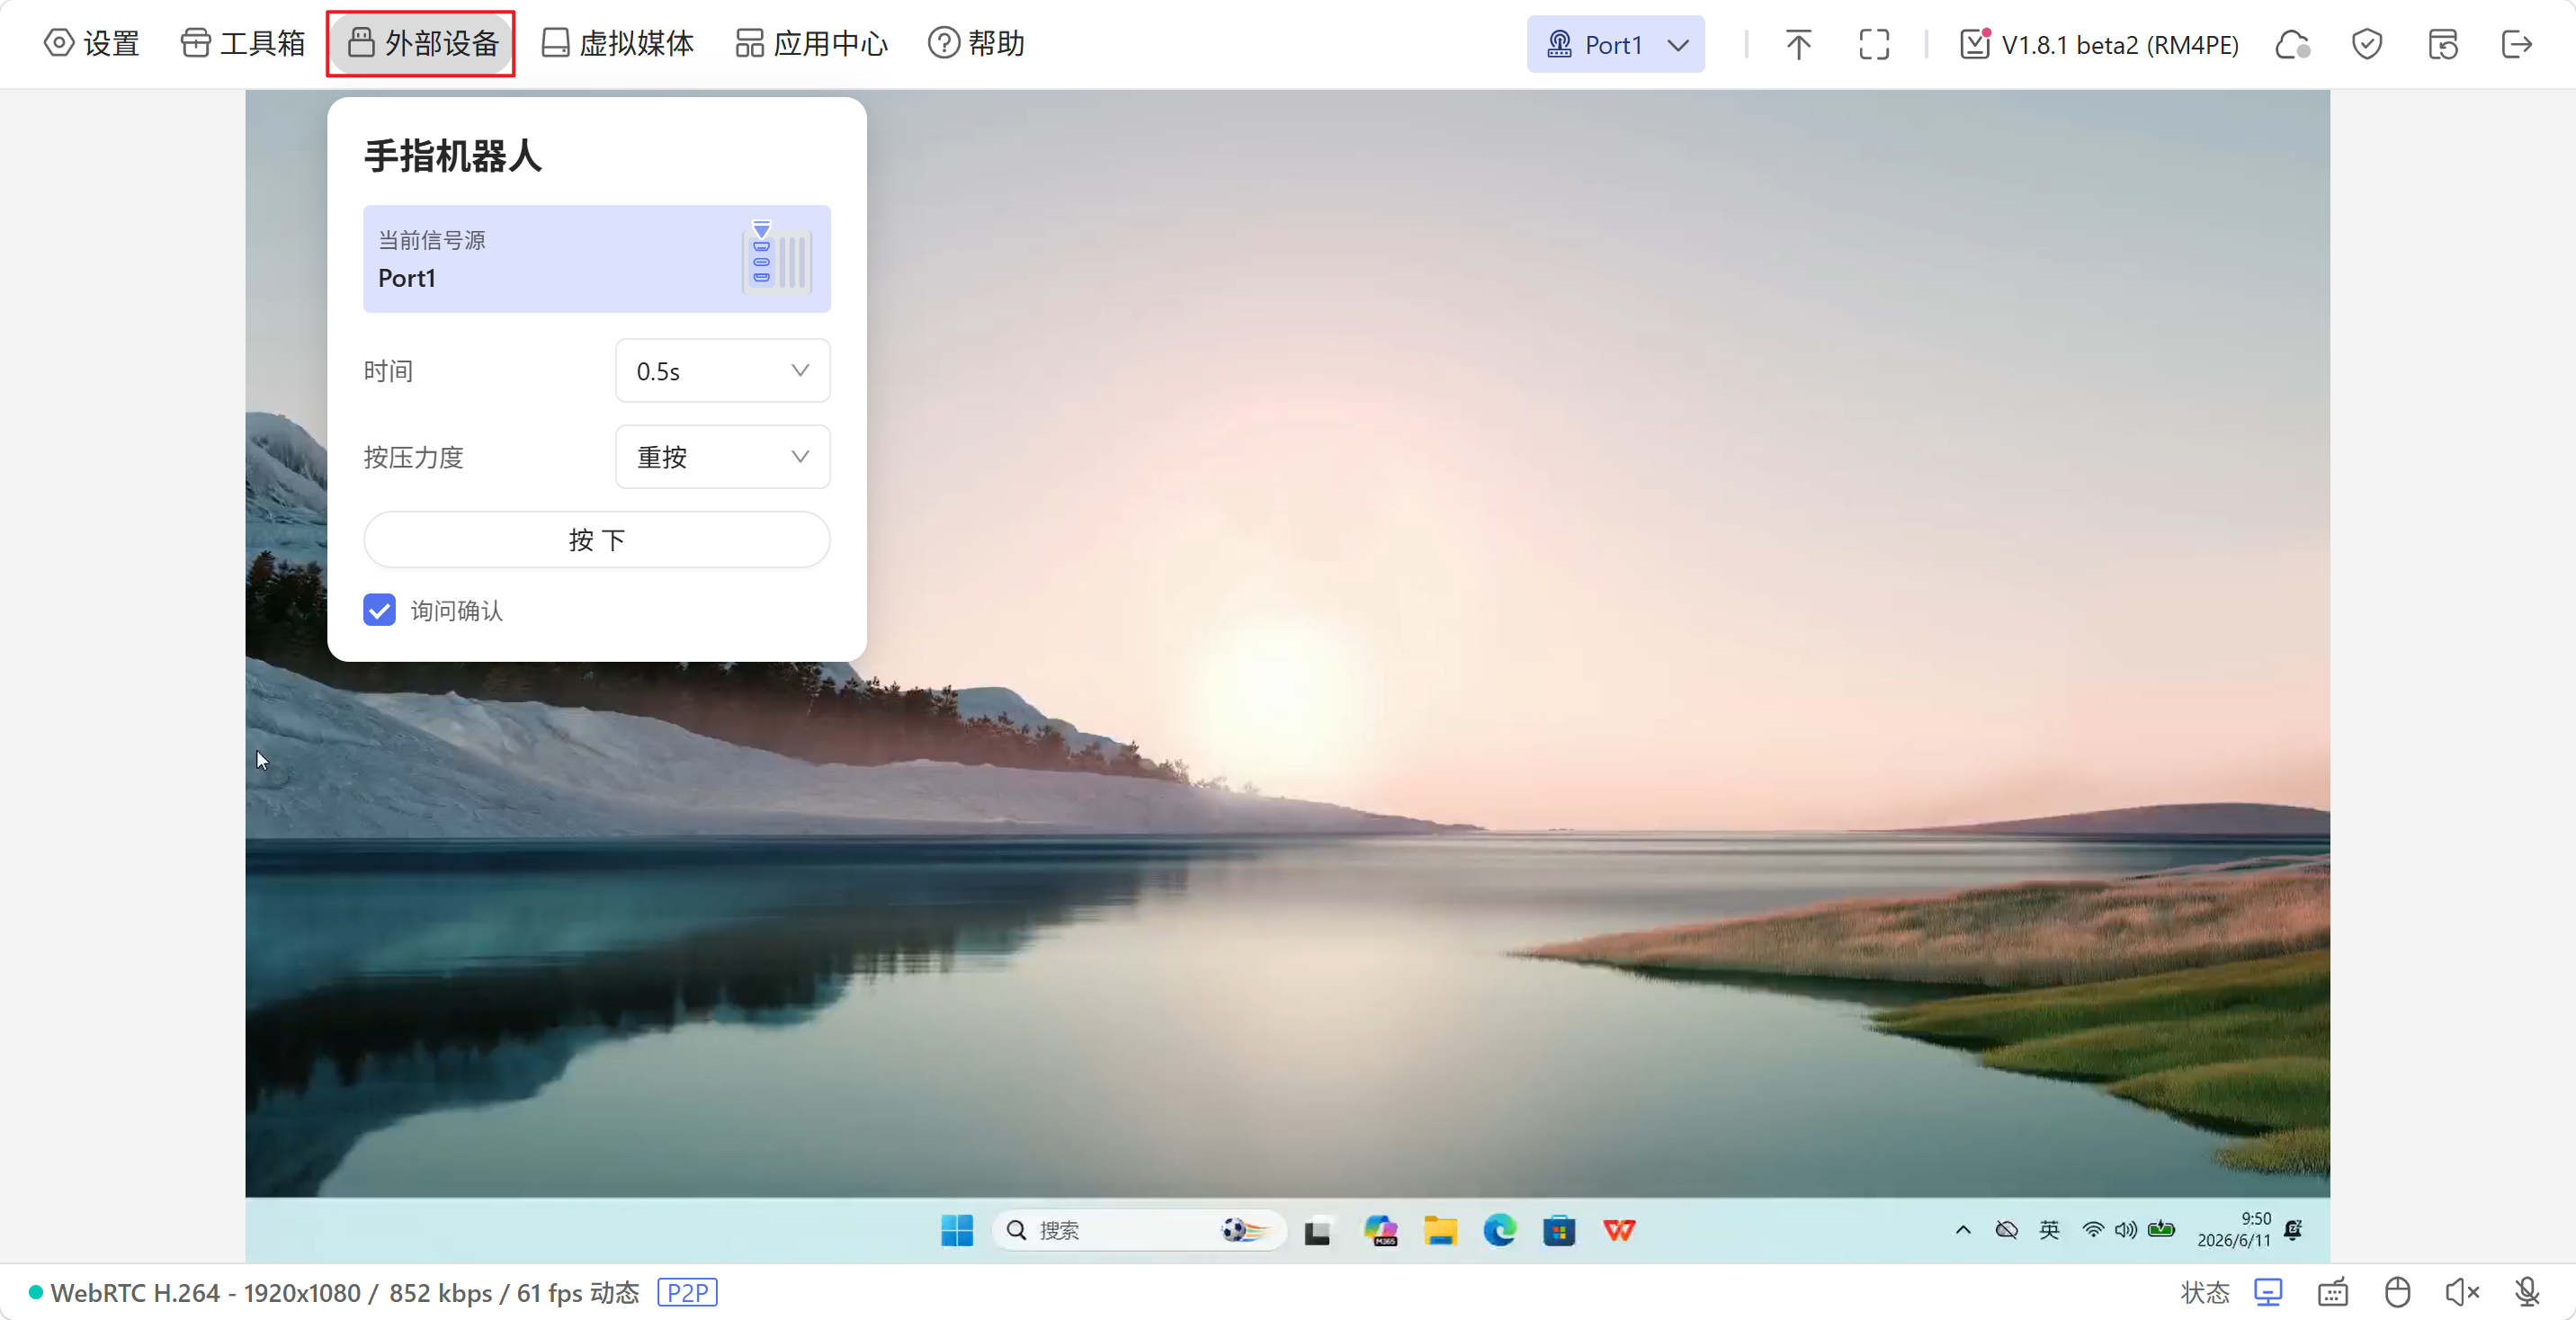Click the battery charging tray icon

tap(2162, 1229)
